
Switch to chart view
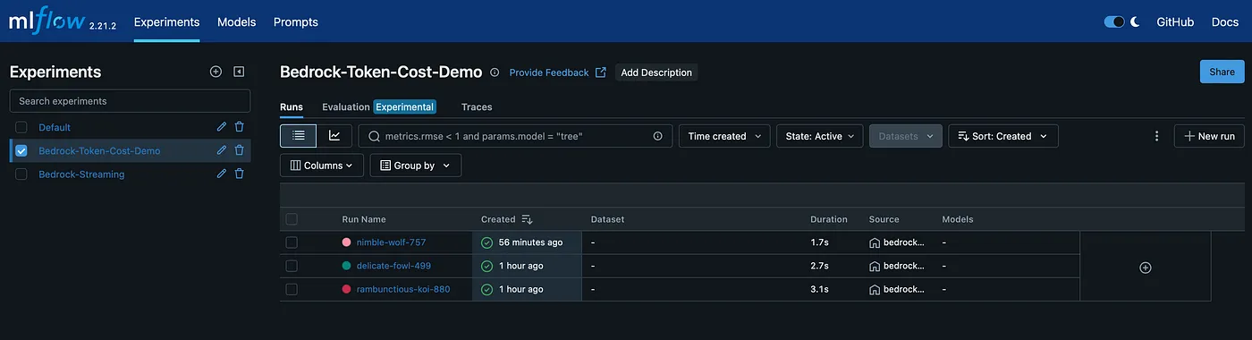[334, 136]
